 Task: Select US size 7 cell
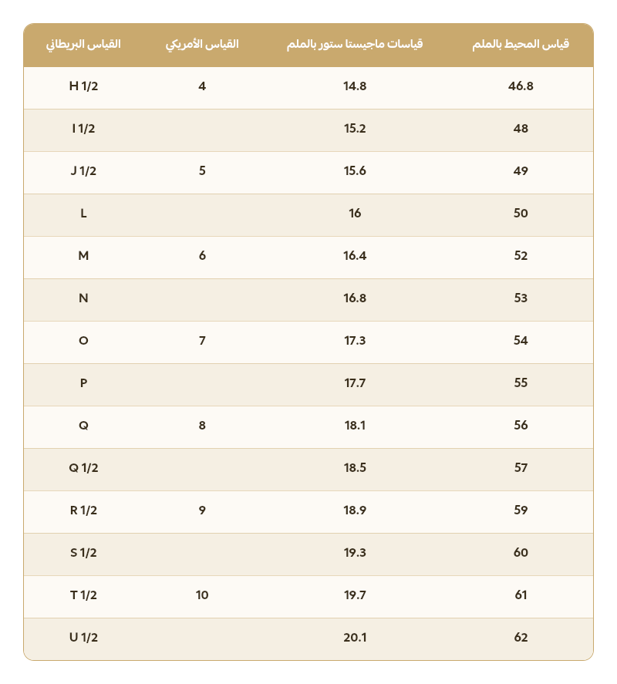coord(202,341)
